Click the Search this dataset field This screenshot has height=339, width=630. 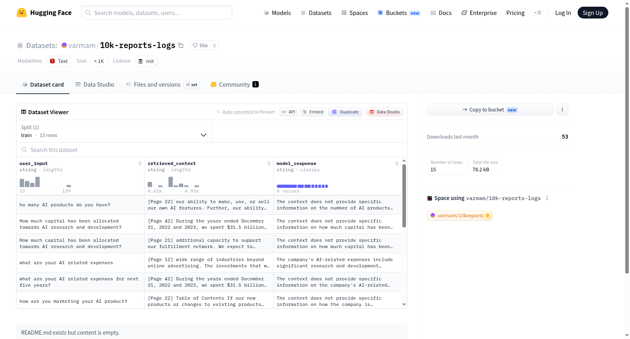(x=212, y=150)
